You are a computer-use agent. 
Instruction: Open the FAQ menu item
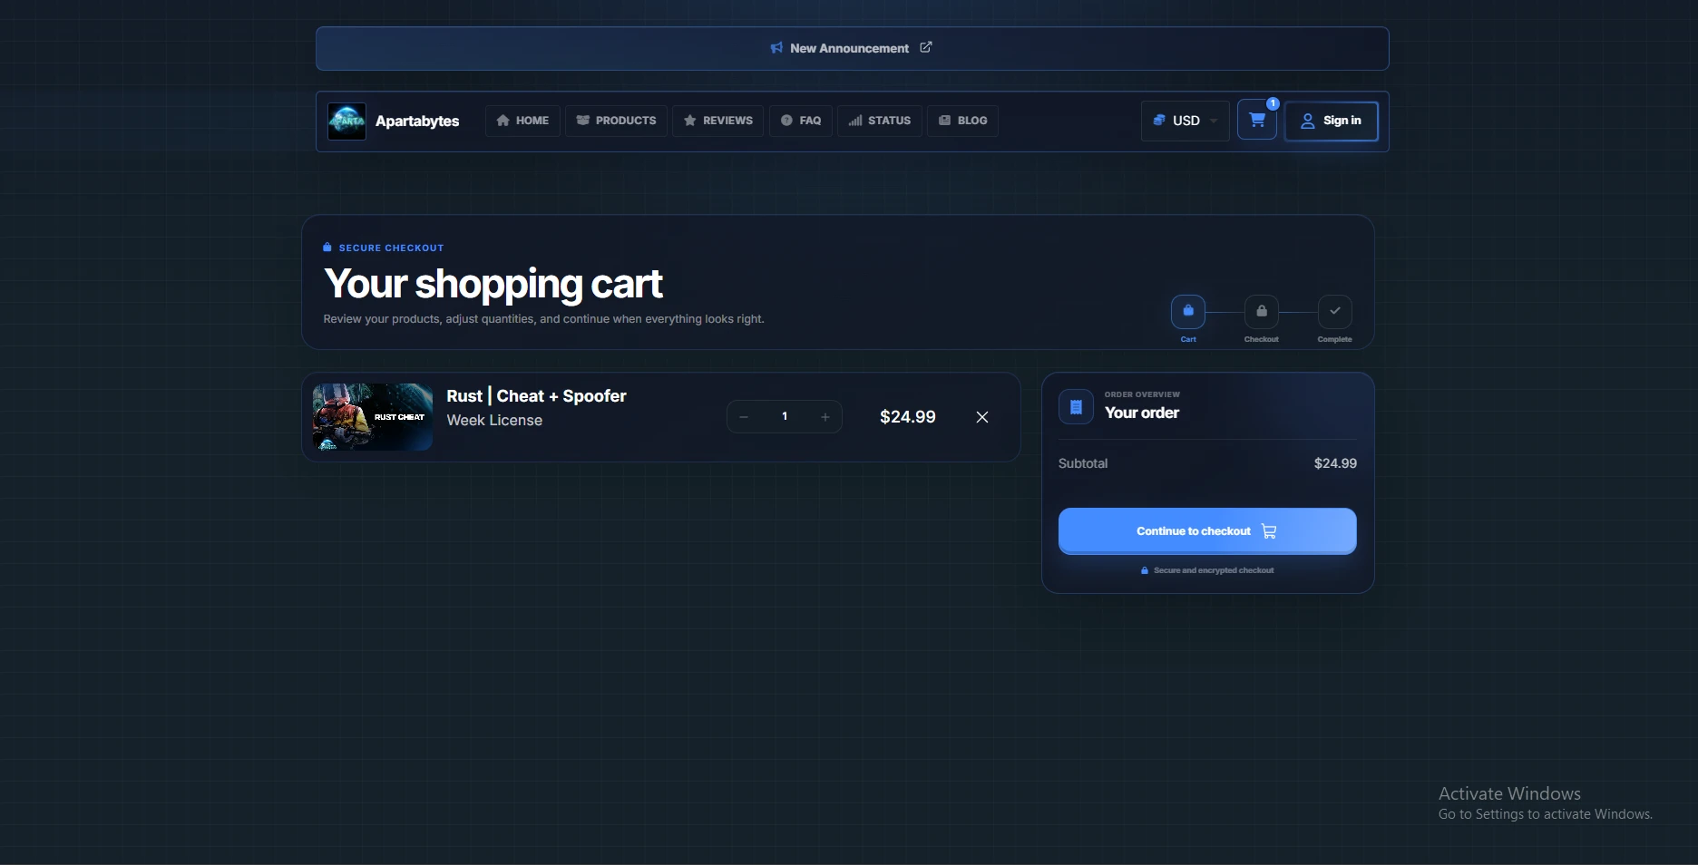(801, 121)
